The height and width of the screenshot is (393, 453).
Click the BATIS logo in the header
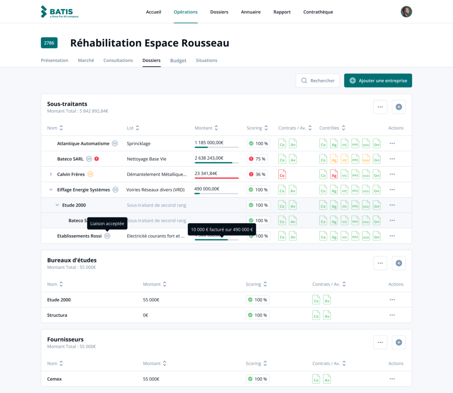(x=59, y=12)
